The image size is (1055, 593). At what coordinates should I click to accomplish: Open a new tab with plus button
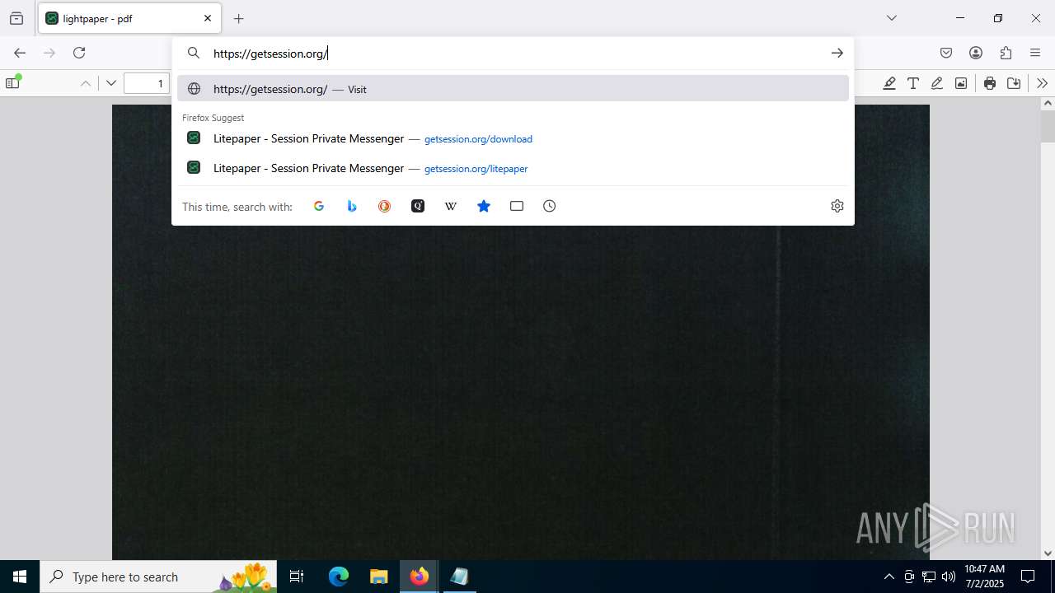point(239,18)
